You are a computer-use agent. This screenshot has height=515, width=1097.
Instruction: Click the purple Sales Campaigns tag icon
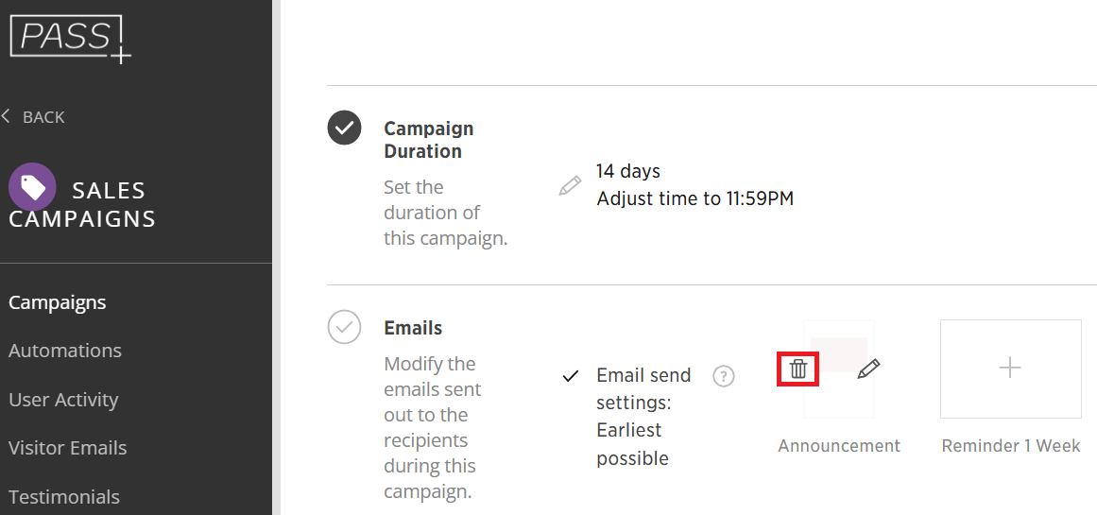32,187
